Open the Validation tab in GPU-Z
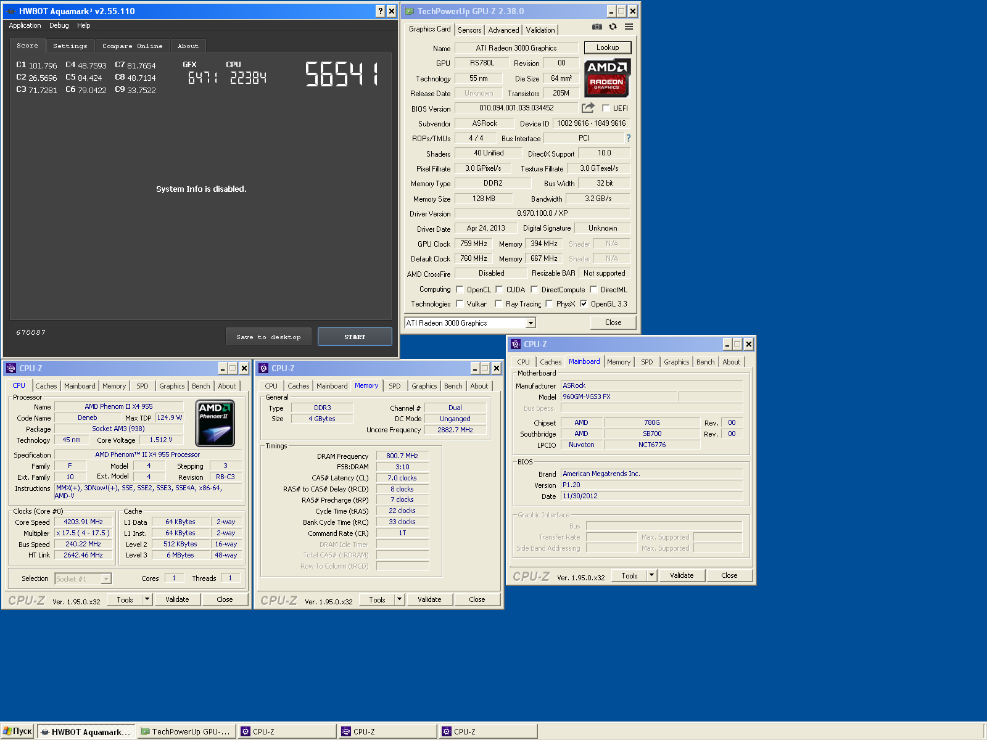The image size is (987, 740). [540, 30]
